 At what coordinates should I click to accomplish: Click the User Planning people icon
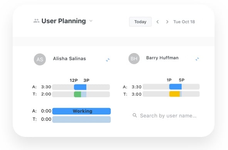[x=36, y=21]
